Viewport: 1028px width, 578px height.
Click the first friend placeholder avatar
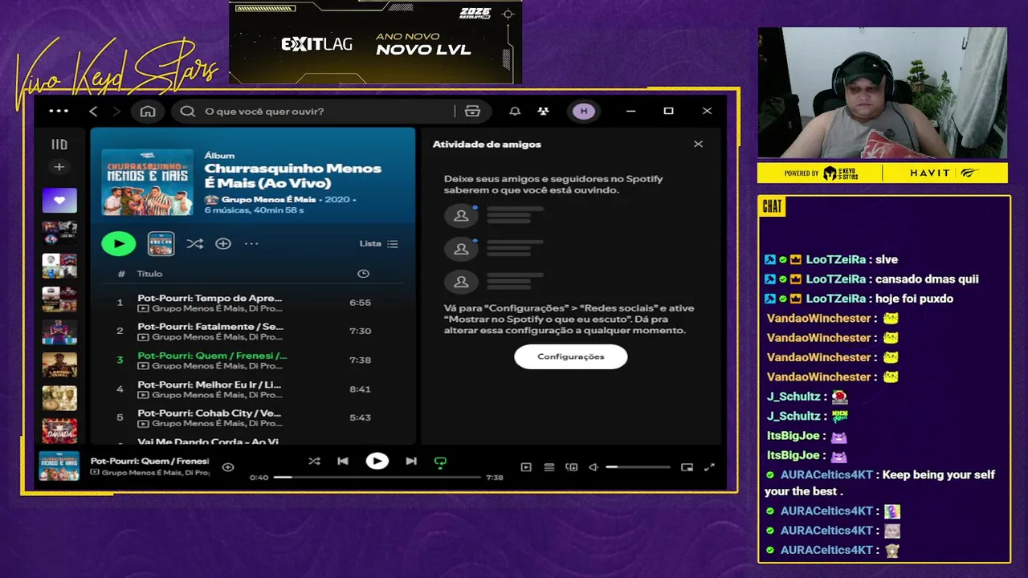(461, 215)
